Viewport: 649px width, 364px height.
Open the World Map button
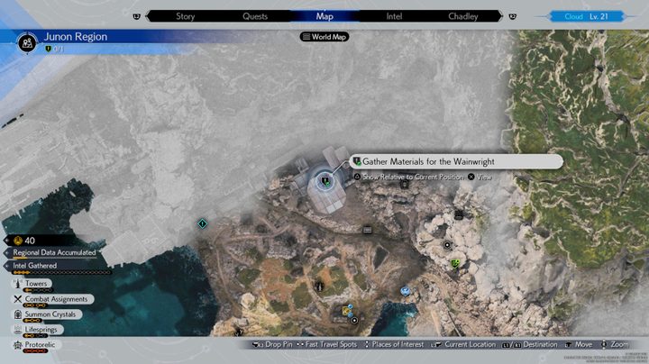324,37
